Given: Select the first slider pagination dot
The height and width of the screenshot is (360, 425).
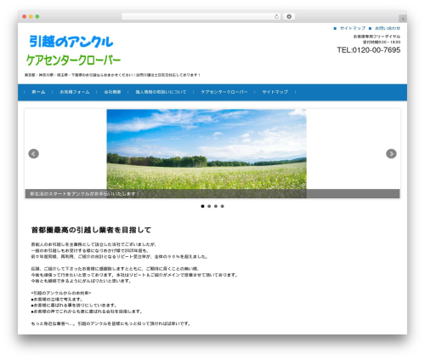Looking at the screenshot, I should pos(202,206).
